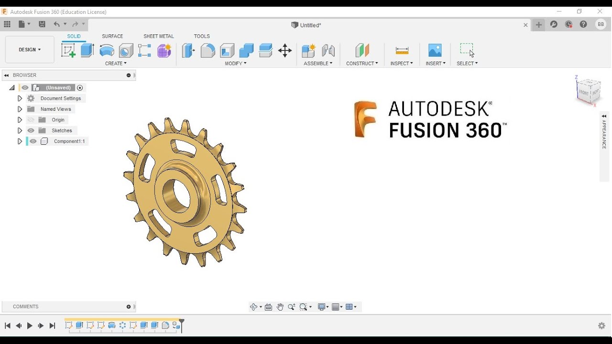The image size is (612, 344).
Task: Click the Extensions icon in title bar
Action: pyautogui.click(x=554, y=24)
